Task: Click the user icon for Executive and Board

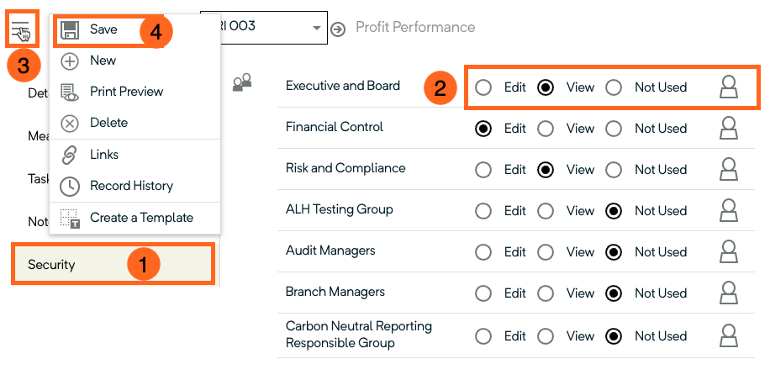Action: point(729,87)
